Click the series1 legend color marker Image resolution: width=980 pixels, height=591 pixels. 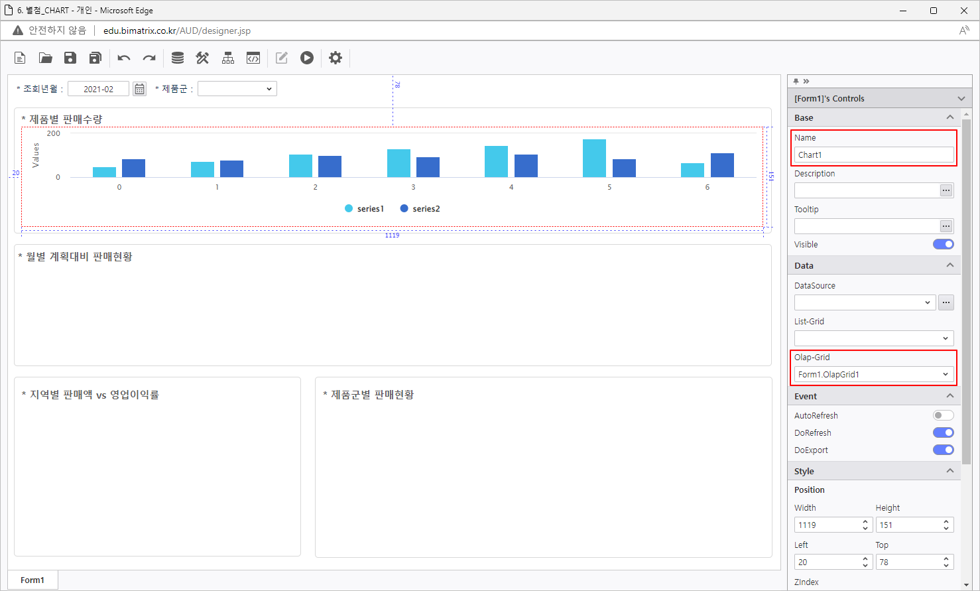tap(349, 209)
